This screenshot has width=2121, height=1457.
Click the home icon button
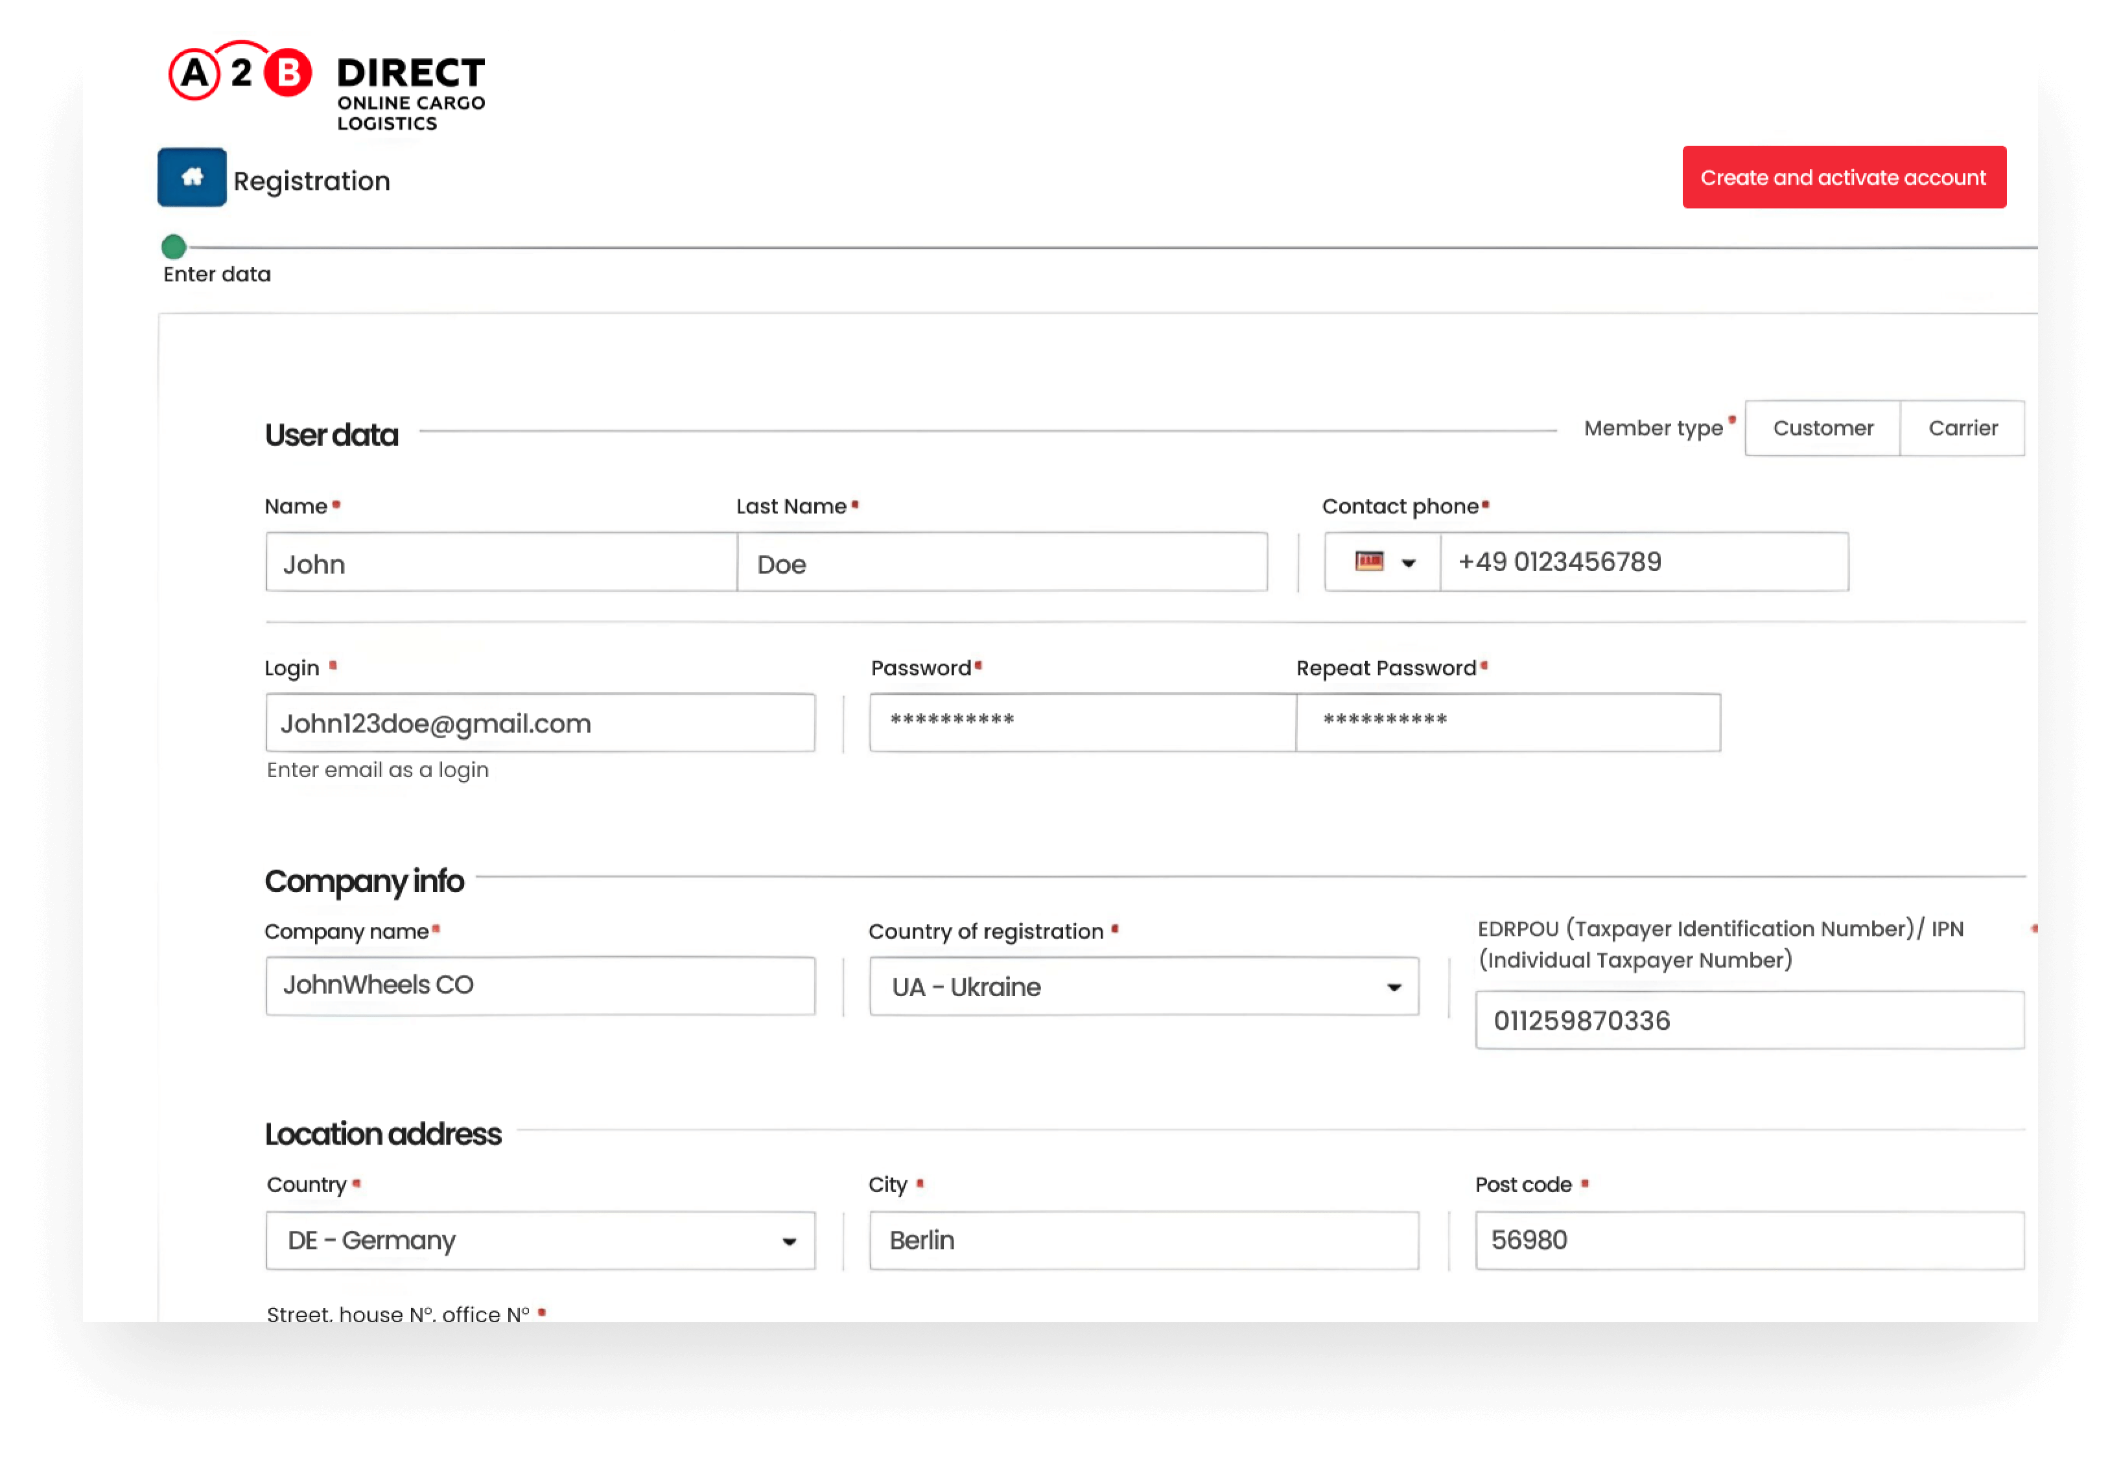pos(192,177)
